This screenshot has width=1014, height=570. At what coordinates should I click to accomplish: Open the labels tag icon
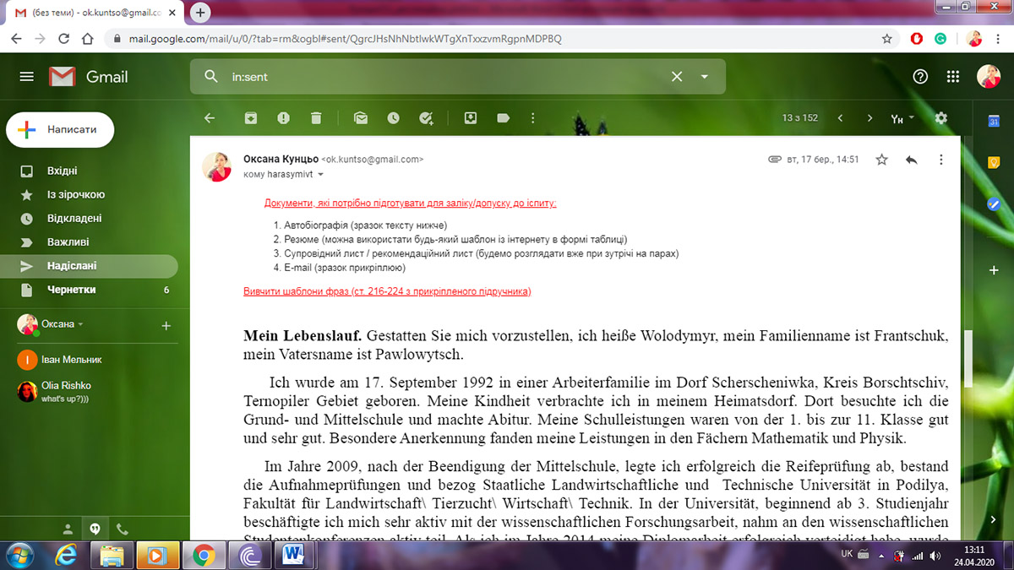[x=504, y=118]
